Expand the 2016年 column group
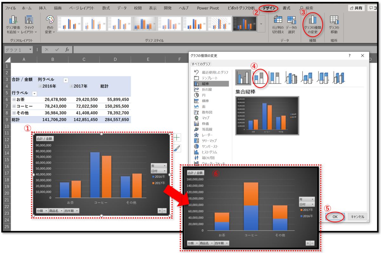 (x=40, y=86)
